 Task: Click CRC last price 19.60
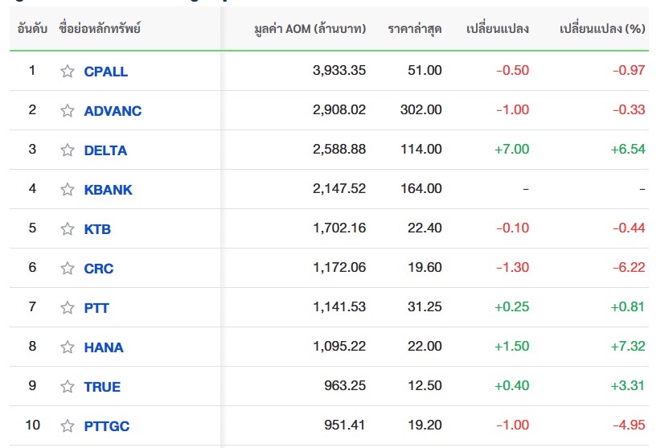[425, 268]
